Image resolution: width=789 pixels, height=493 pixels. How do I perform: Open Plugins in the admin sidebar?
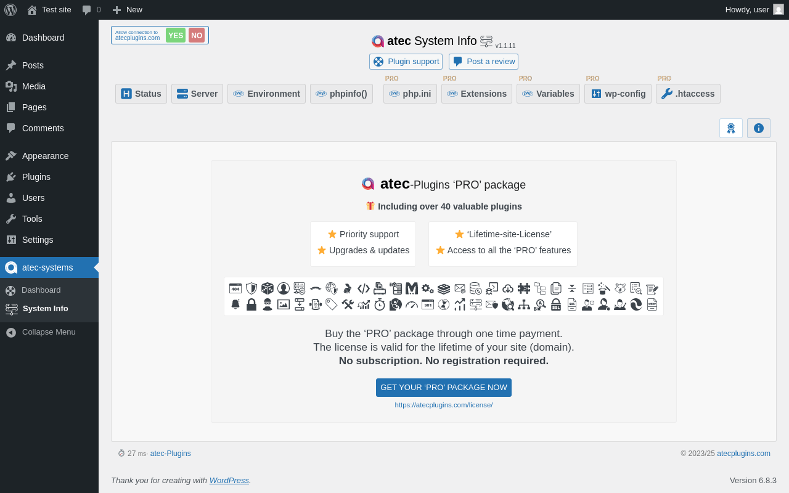tap(49, 177)
